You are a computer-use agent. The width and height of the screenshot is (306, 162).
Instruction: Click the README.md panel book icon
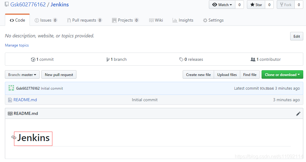(x=10, y=113)
